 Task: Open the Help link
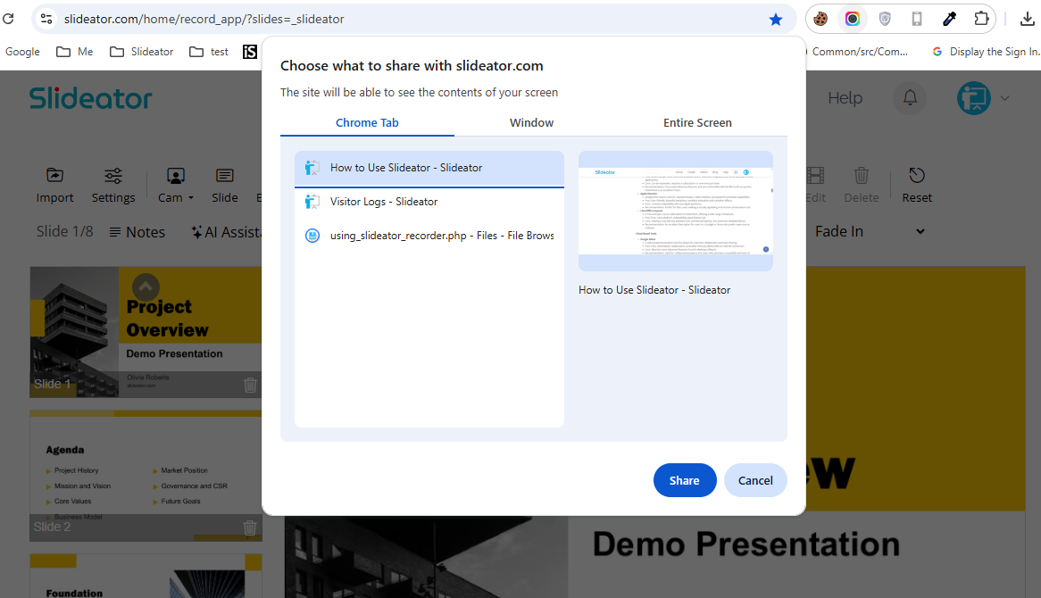[845, 98]
